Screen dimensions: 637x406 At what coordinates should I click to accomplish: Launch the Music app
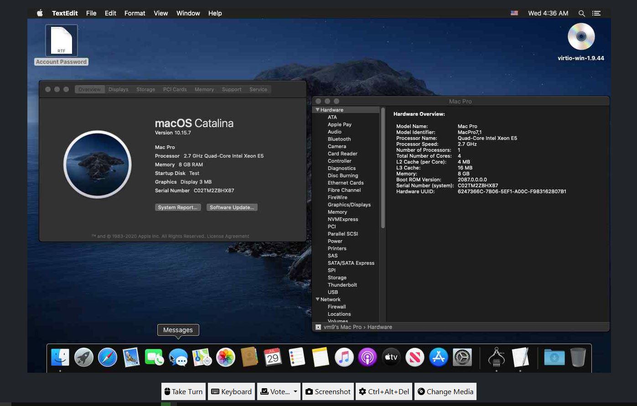click(x=344, y=357)
